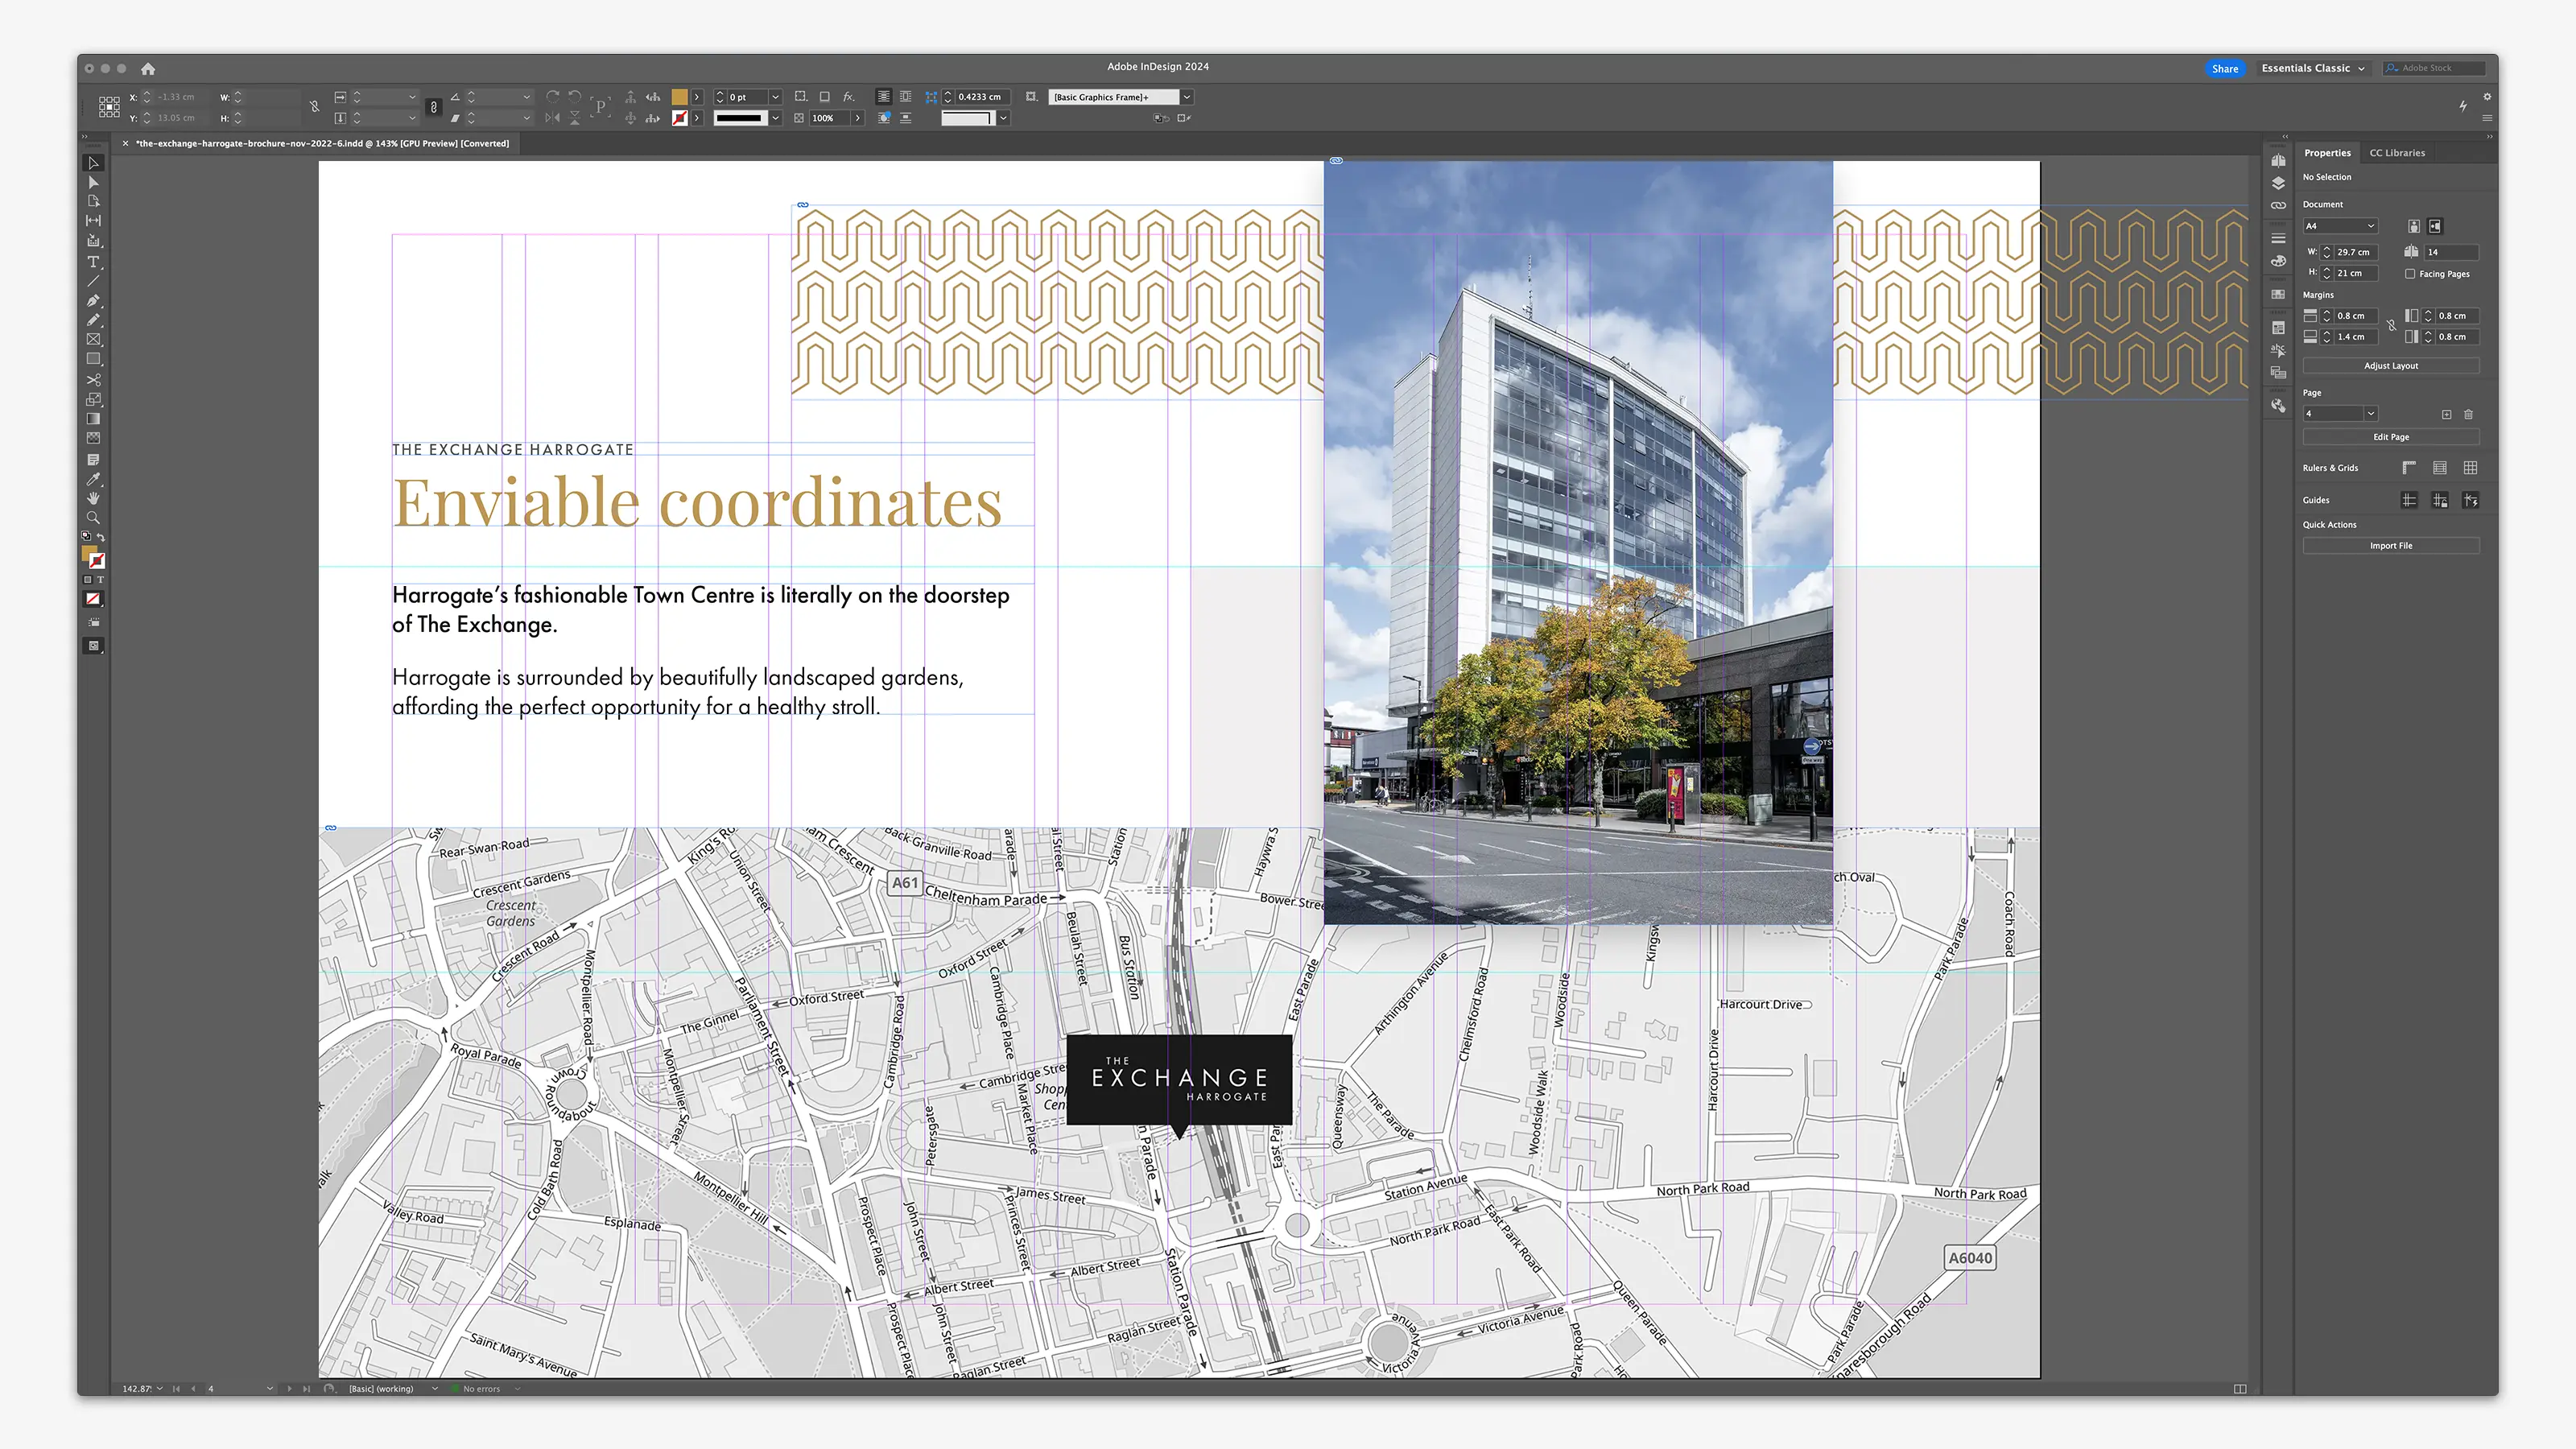Open the Links panel icon
Image resolution: width=2576 pixels, height=1449 pixels.
[x=2278, y=205]
